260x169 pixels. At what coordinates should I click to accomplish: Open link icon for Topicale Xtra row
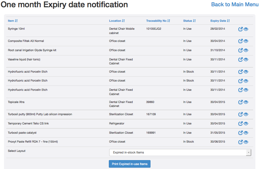240,102
